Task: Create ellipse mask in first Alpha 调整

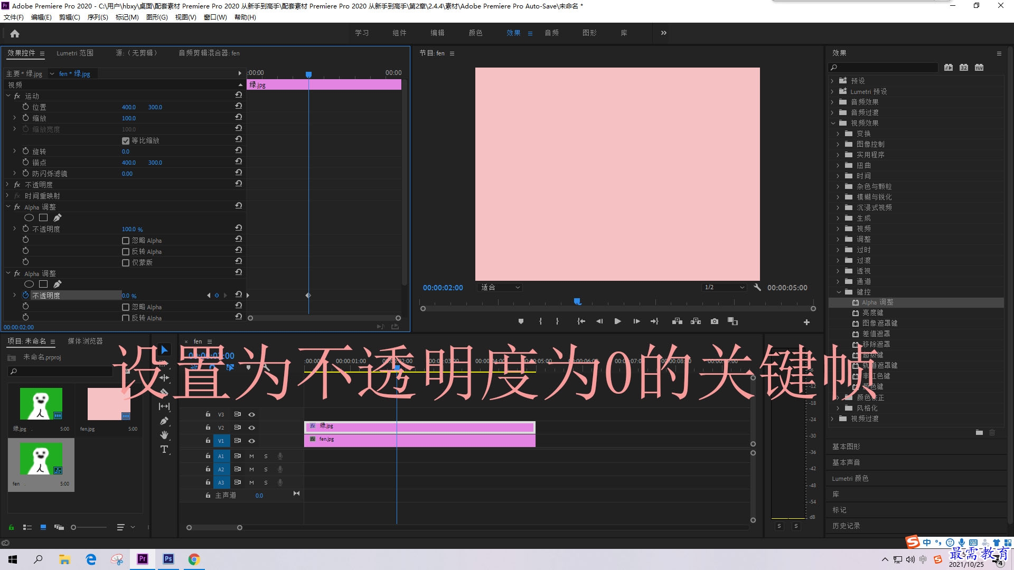Action: [29, 217]
